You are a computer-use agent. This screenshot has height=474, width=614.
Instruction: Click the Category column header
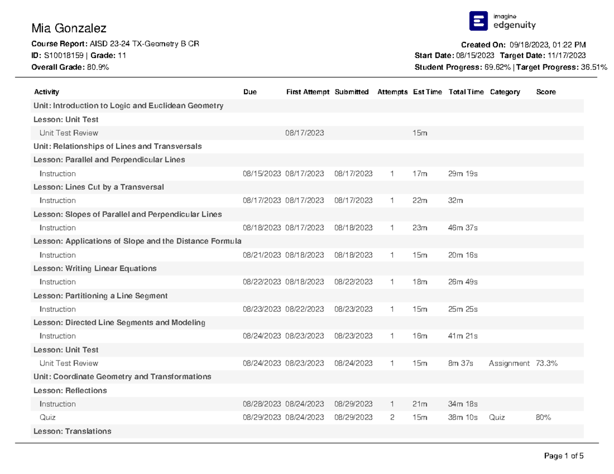505,92
